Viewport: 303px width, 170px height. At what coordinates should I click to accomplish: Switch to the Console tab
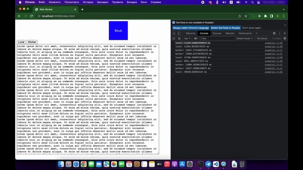(x=204, y=34)
